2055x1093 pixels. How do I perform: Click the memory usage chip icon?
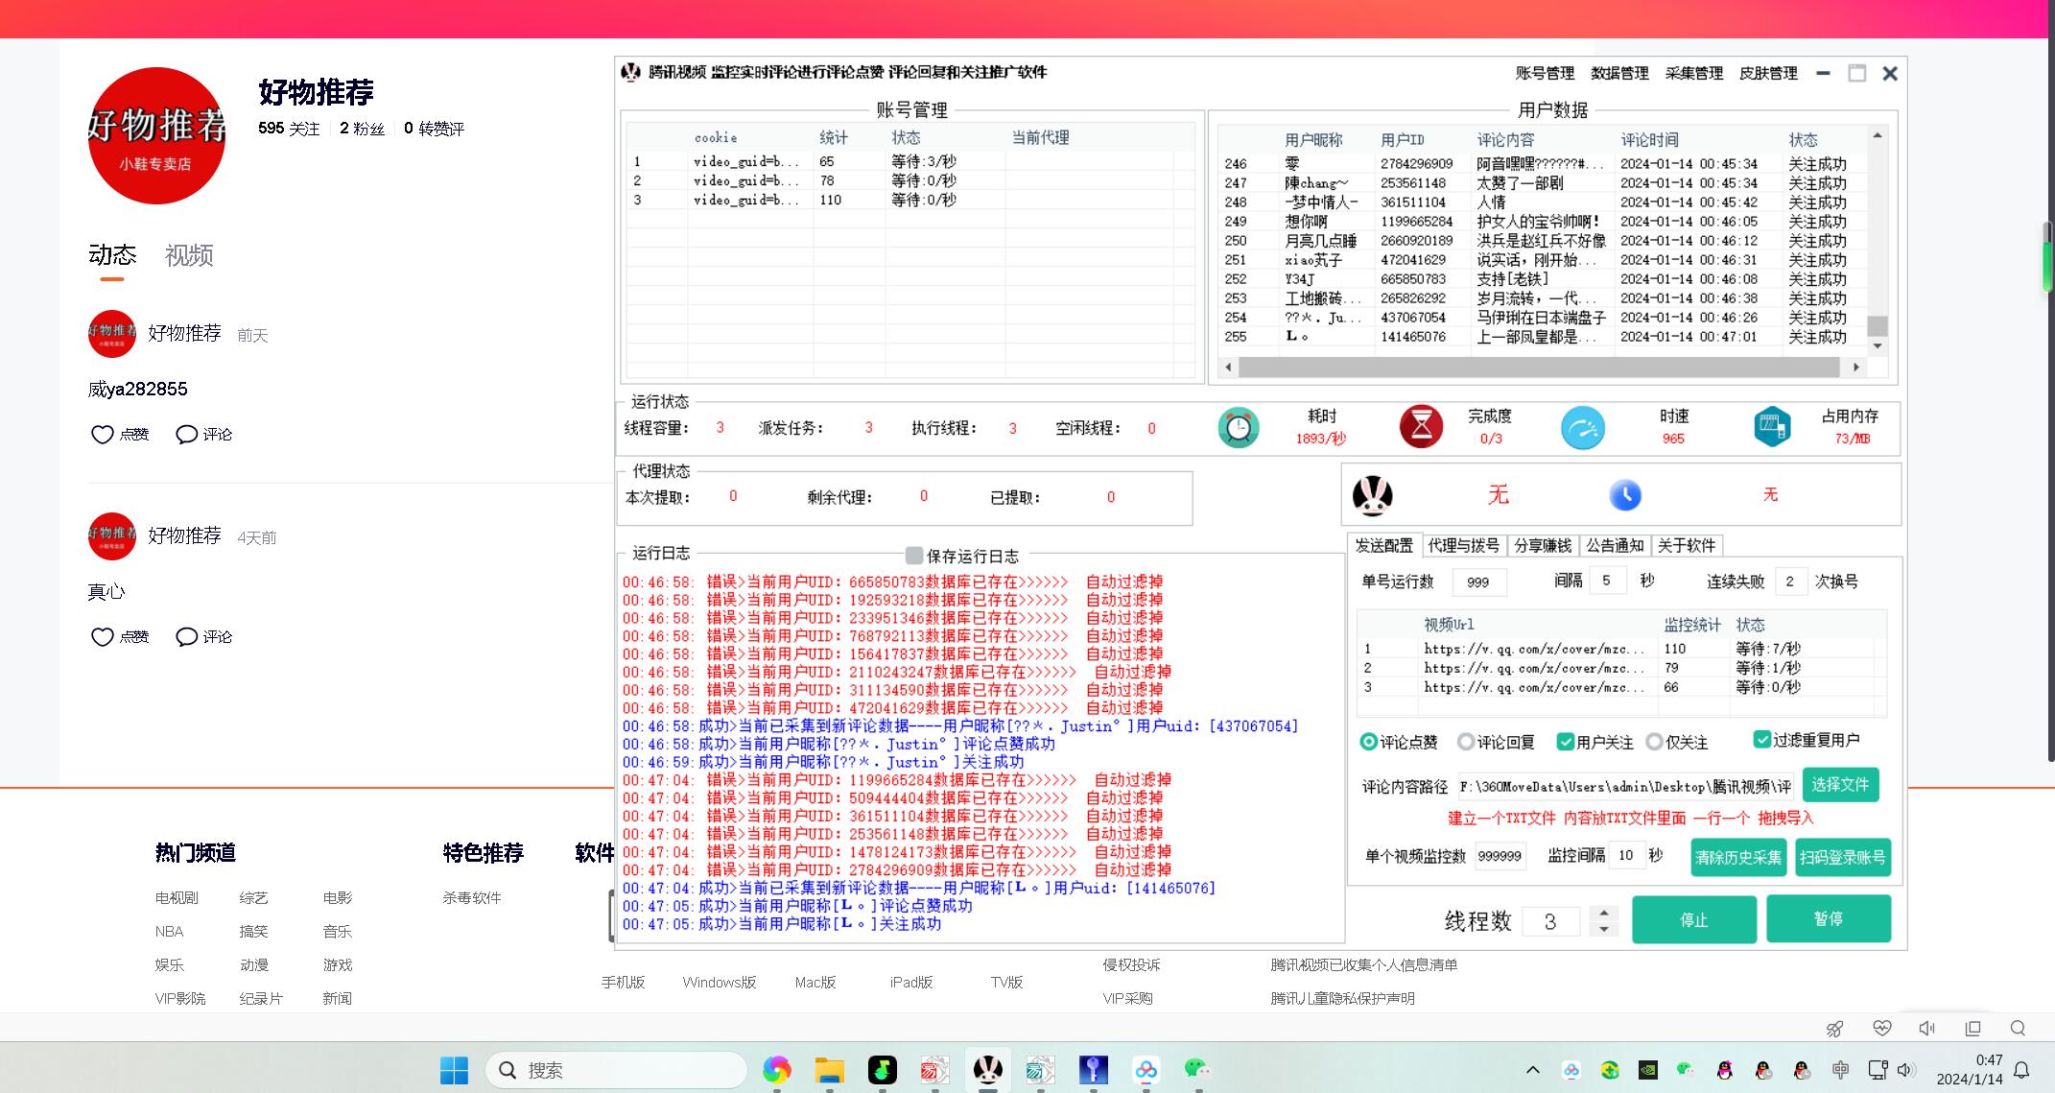point(1771,427)
